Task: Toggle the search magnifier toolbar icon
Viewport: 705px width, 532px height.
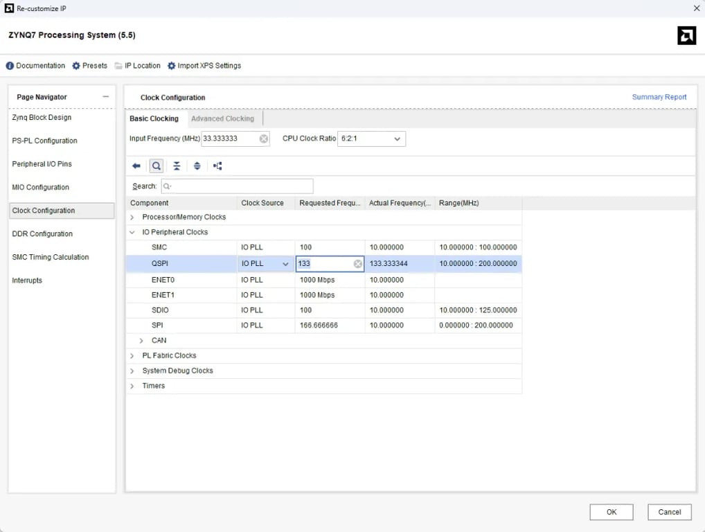Action: tap(157, 166)
